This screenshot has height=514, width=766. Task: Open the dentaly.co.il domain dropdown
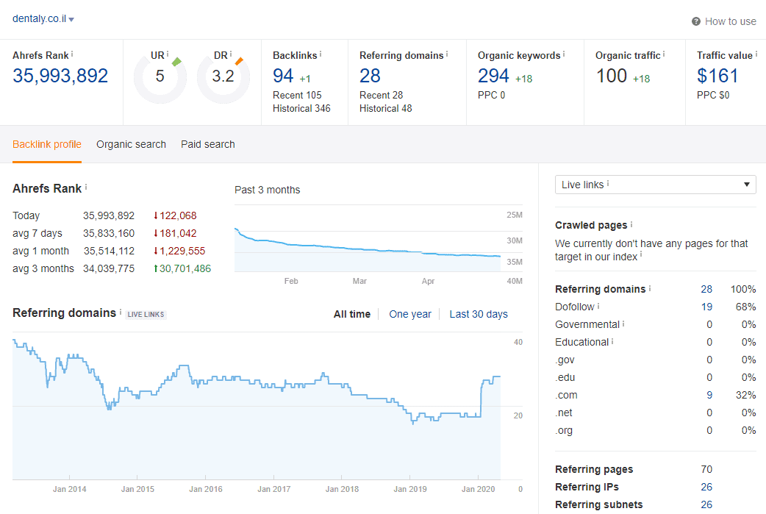tap(43, 19)
